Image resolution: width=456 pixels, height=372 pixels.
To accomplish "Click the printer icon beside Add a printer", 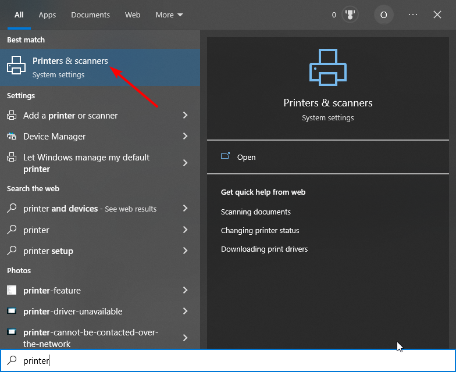I will [12, 115].
